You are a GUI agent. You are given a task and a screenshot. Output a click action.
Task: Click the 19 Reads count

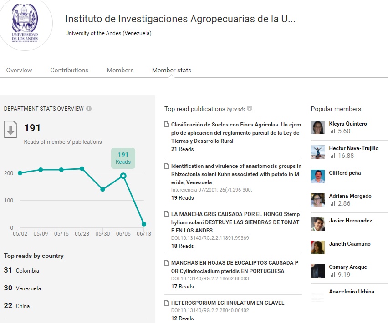183,198
